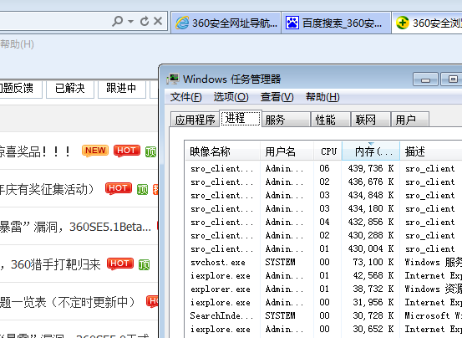Click HOT badge beside 惊喜奖品 post
The width and height of the screenshot is (462, 338).
point(127,151)
